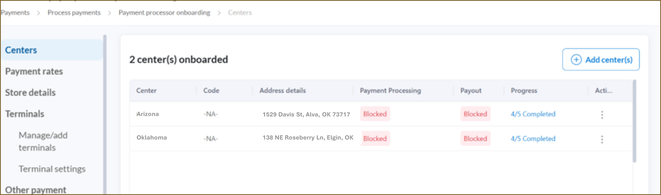Viewport: 661px width, 195px height.
Task: Open Payment processor onboarding breadcrumb link
Action: coord(164,12)
